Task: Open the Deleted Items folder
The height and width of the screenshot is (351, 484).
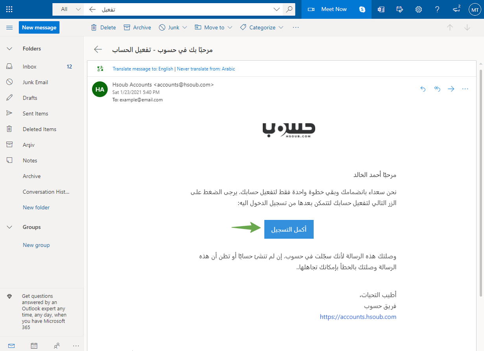Action: (x=42, y=129)
